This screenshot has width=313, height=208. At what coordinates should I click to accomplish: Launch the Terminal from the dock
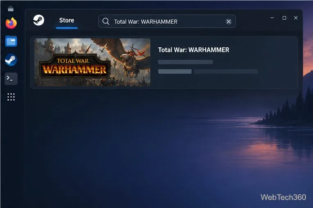pyautogui.click(x=11, y=78)
